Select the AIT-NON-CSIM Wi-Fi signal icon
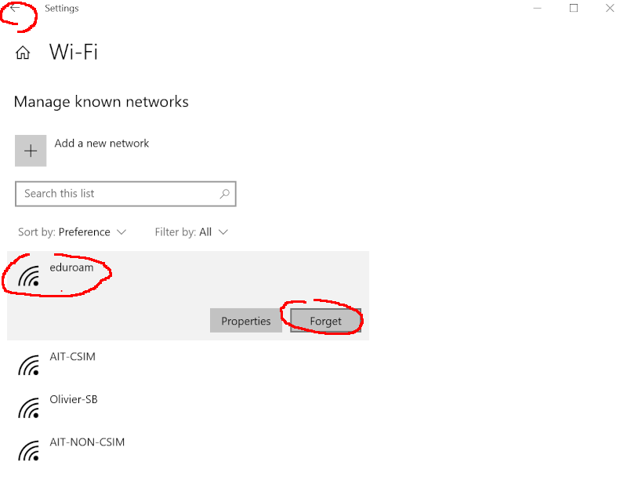The height and width of the screenshot is (491, 627). coord(29,450)
